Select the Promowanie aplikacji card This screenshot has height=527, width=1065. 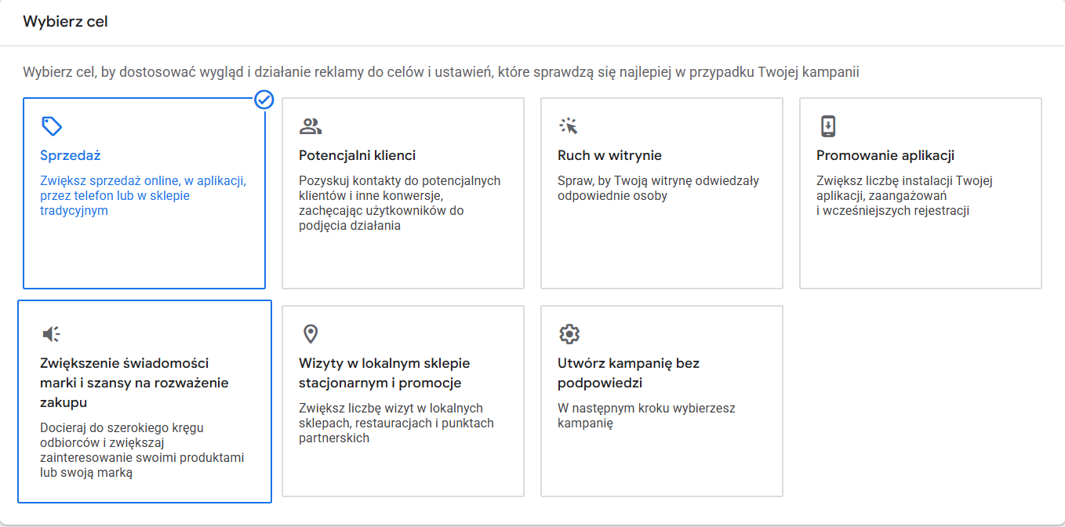(920, 192)
